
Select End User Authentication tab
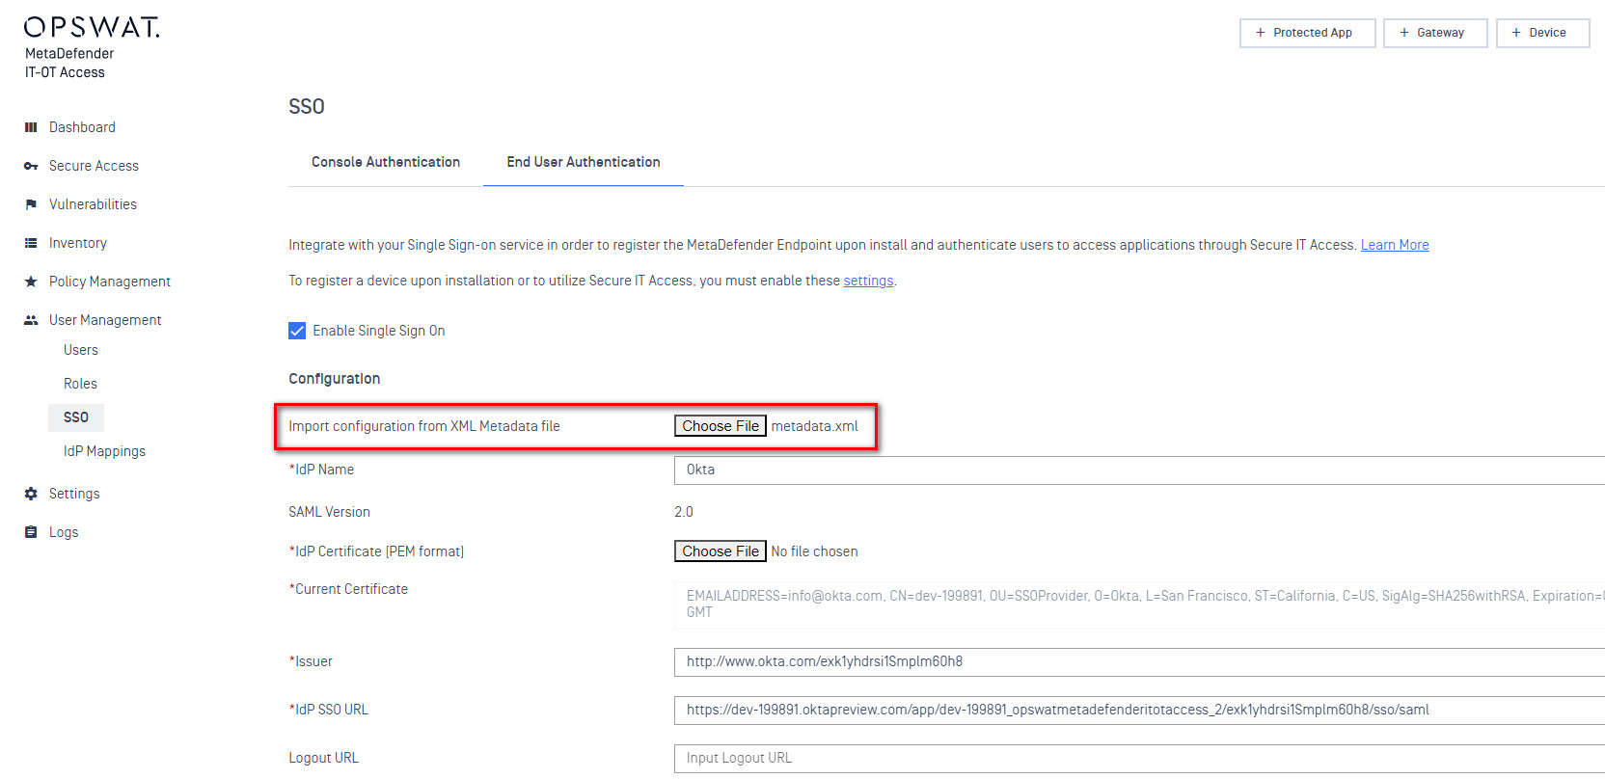(584, 162)
